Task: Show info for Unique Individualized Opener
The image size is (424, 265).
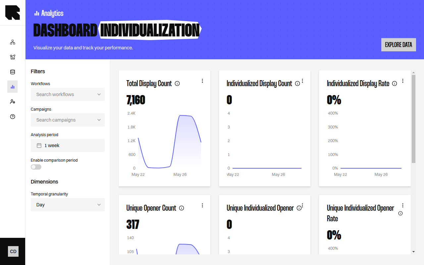Action: (x=299, y=208)
